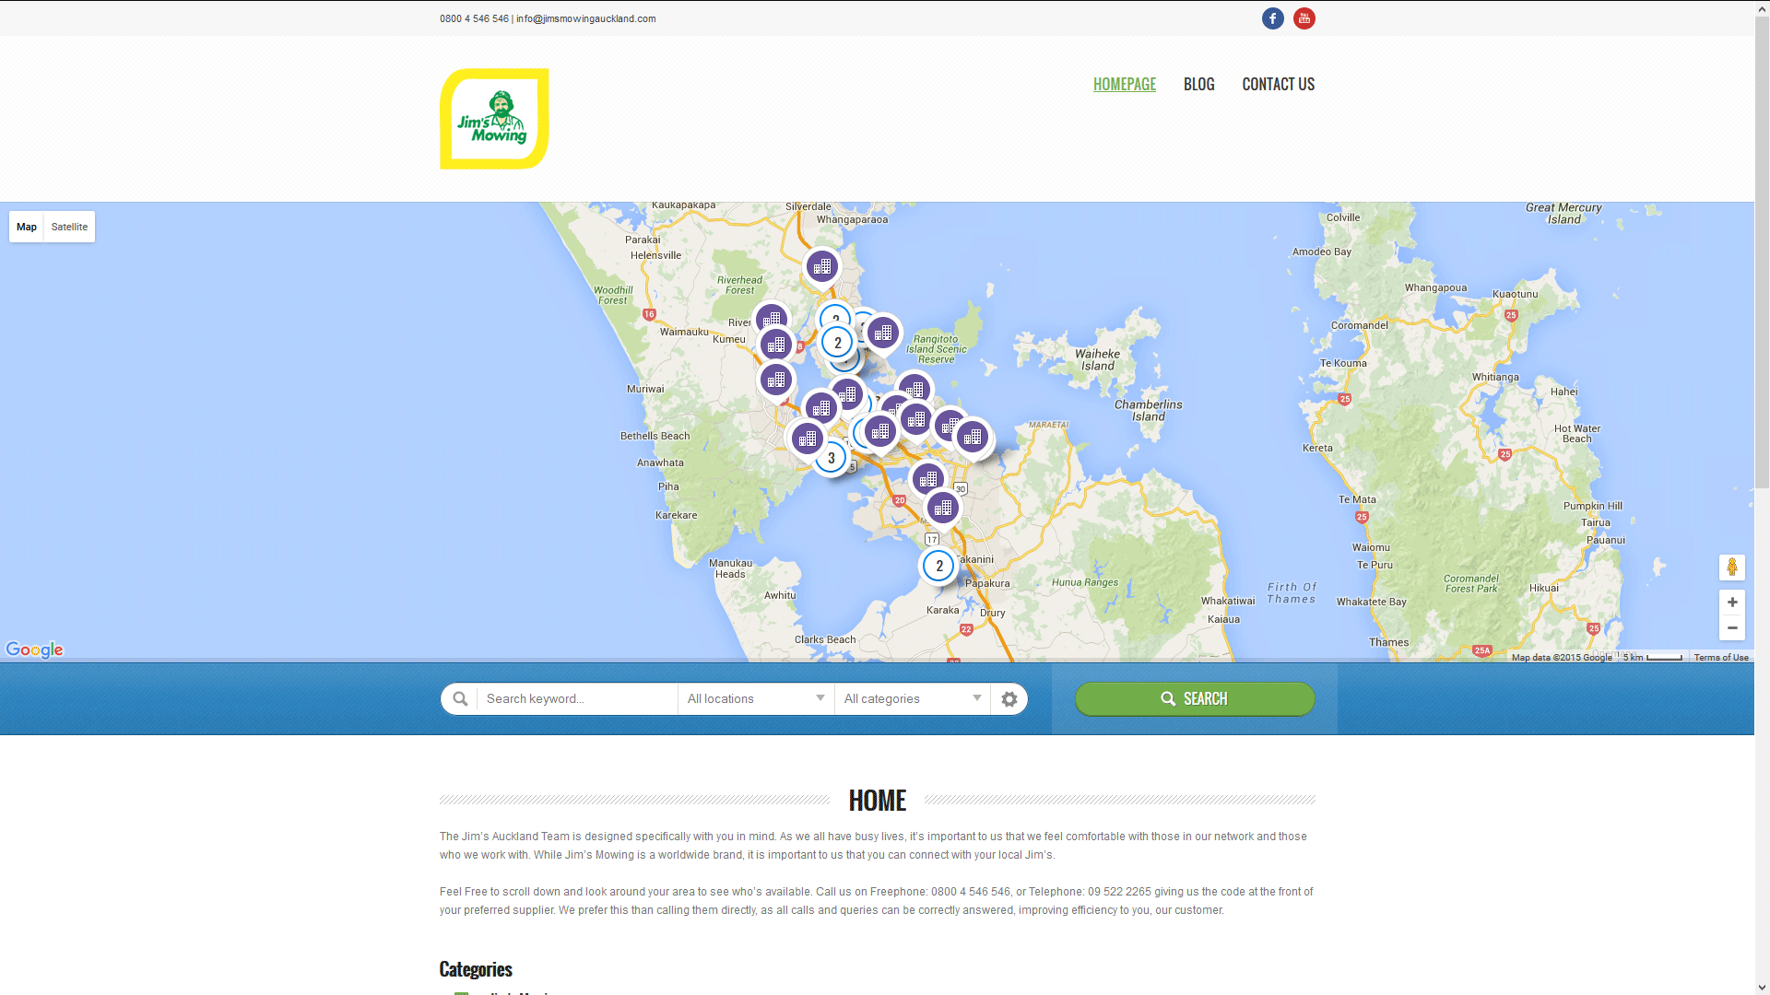This screenshot has width=1770, height=995.
Task: Click the building marker next to Rangitoto Island
Action: 882,334
